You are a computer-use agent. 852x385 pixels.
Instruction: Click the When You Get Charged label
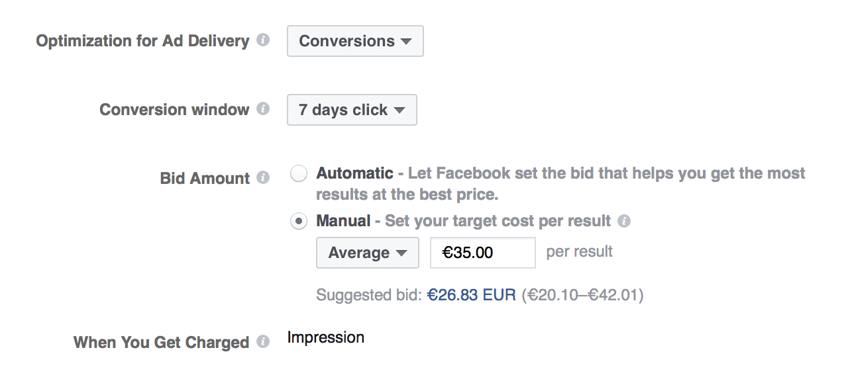tap(161, 343)
